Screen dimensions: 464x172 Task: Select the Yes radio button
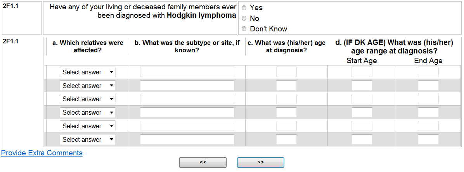coord(244,8)
